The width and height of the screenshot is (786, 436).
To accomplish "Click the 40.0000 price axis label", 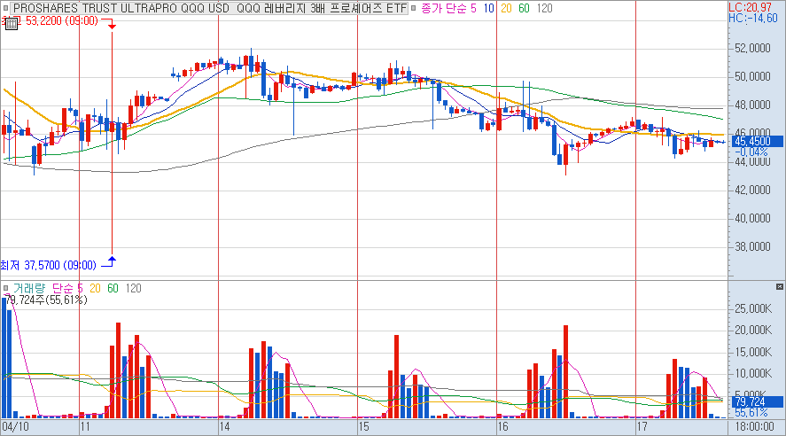I will (752, 218).
